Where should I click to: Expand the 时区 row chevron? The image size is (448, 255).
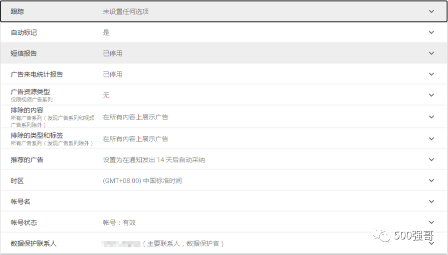[431, 180]
